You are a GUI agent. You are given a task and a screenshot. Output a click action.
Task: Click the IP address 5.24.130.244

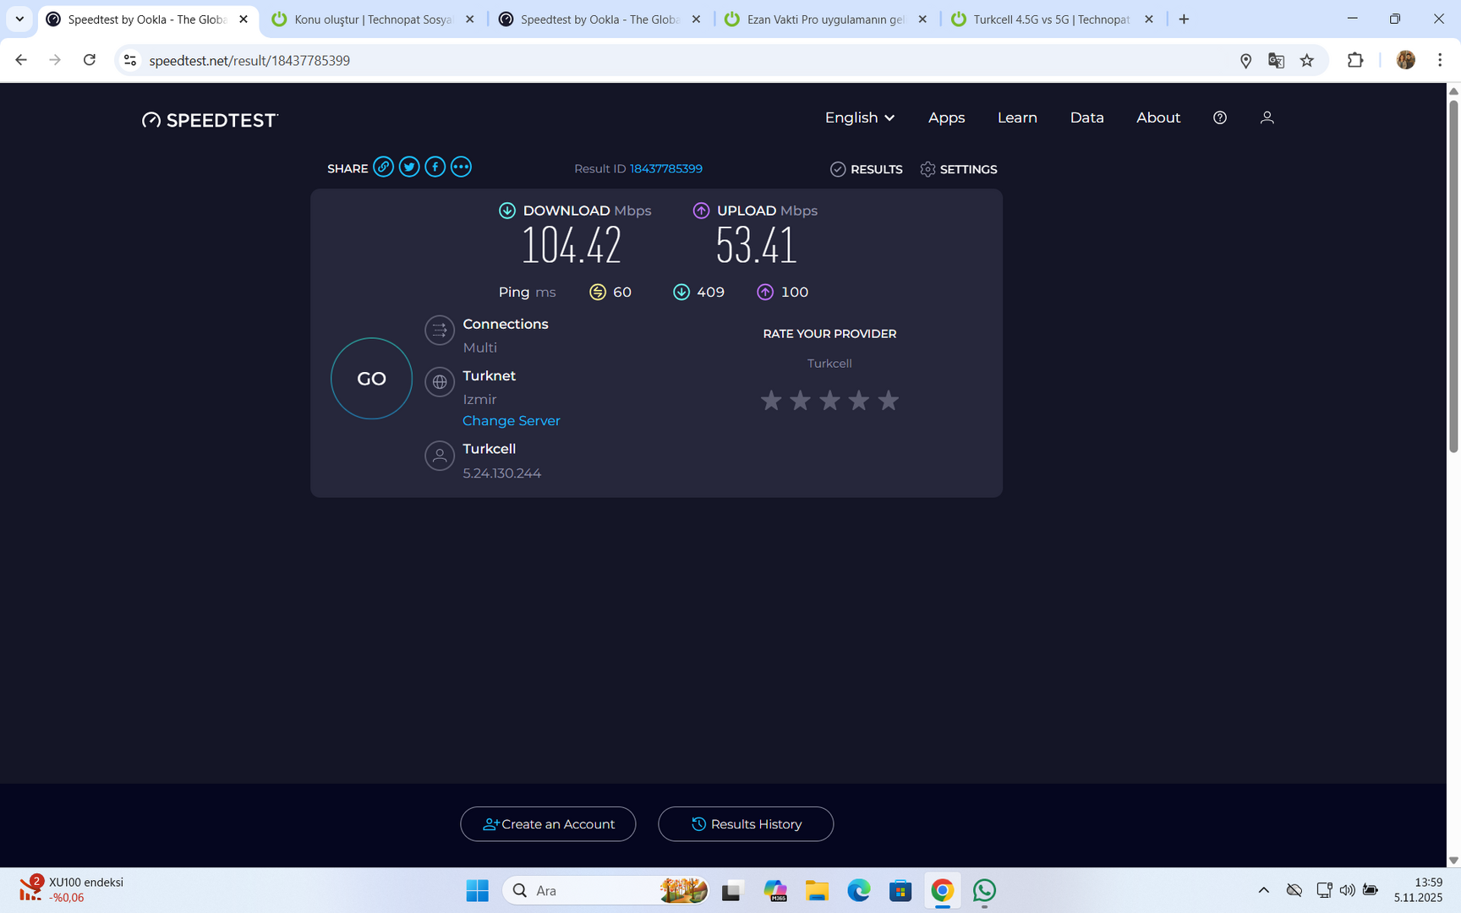502,473
